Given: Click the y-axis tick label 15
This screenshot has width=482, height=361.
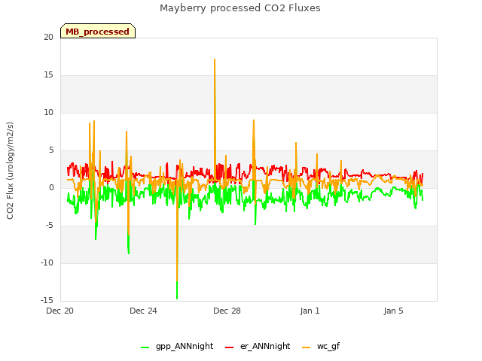Looking at the screenshot, I should [x=48, y=75].
